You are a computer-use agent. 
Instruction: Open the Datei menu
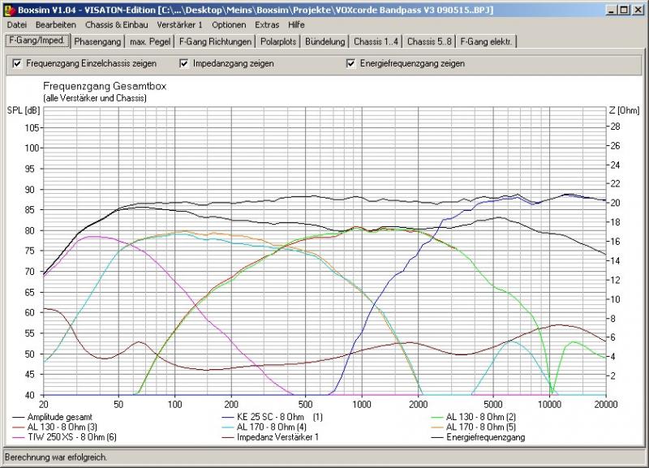click(x=17, y=25)
